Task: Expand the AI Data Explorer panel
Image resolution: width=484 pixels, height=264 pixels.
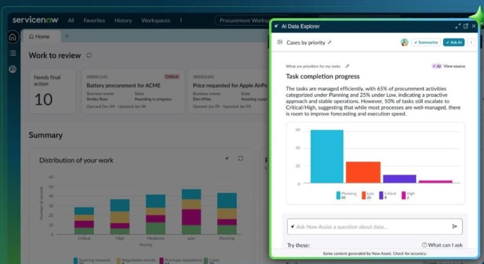Action: 457,26
